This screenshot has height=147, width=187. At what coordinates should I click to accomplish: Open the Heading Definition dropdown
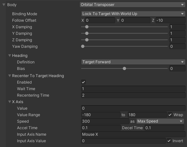tap(133, 62)
